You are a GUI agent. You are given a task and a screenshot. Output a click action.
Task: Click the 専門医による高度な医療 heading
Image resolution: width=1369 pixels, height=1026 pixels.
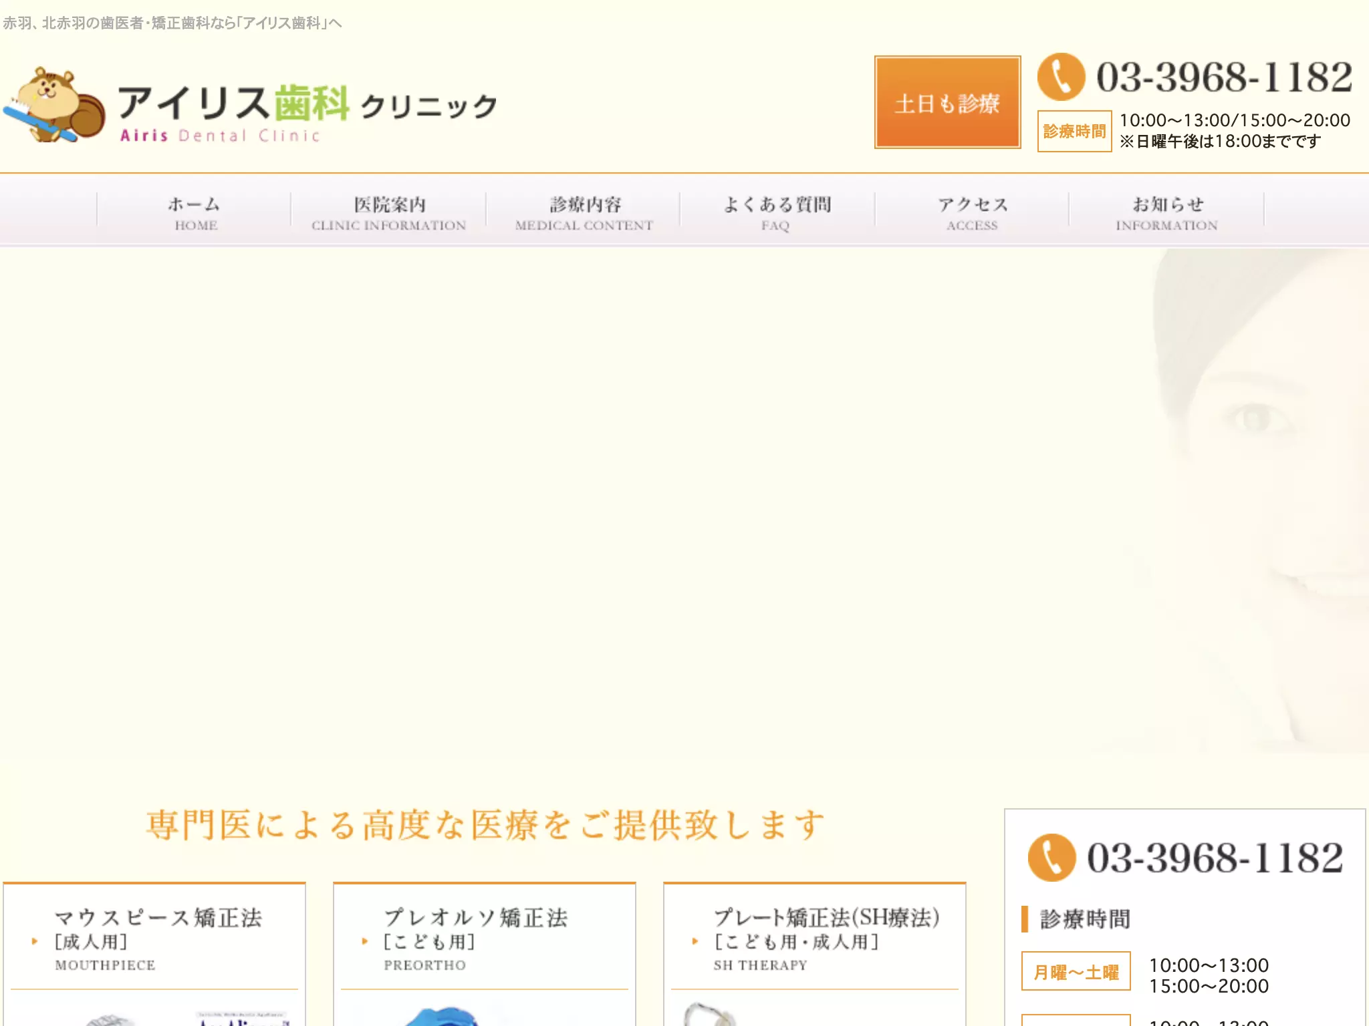[485, 825]
